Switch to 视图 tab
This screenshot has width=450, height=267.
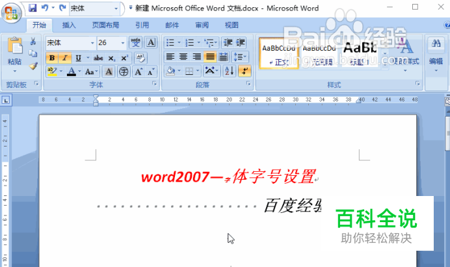tap(232, 25)
